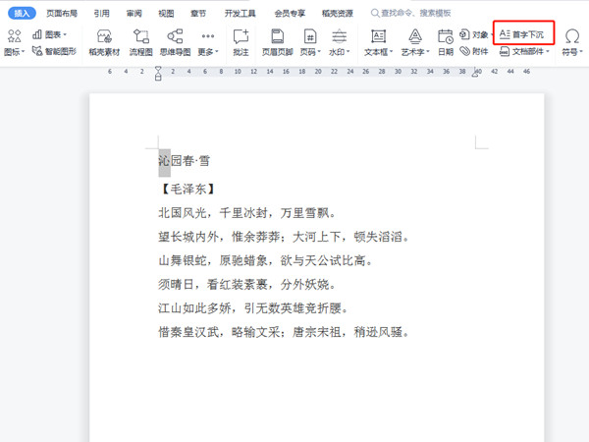Click the 首字下沉 (drop cap) button
This screenshot has height=442, width=589.
526,33
